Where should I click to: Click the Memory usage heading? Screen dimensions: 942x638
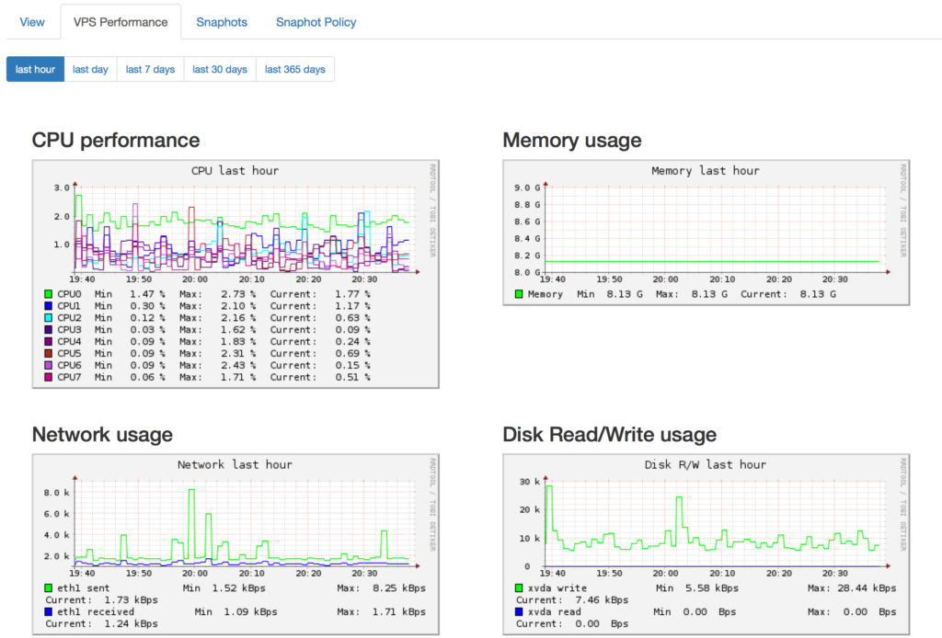click(x=572, y=140)
